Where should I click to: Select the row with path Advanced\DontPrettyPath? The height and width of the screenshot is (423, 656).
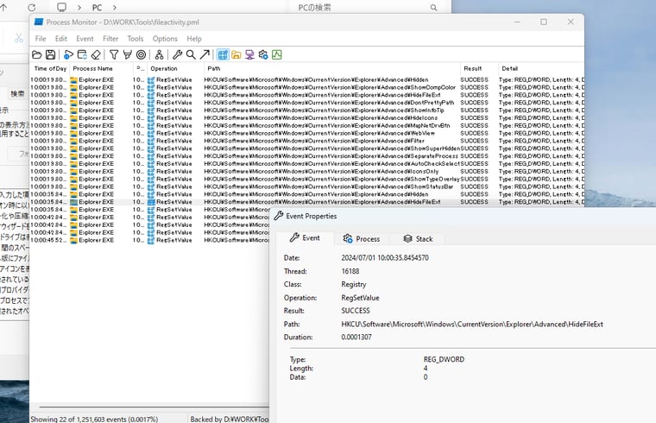click(306, 103)
